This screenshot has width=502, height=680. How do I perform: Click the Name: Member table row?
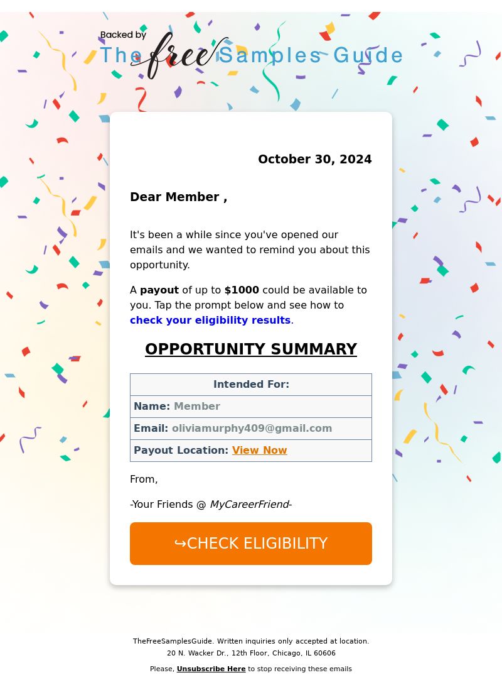251,407
